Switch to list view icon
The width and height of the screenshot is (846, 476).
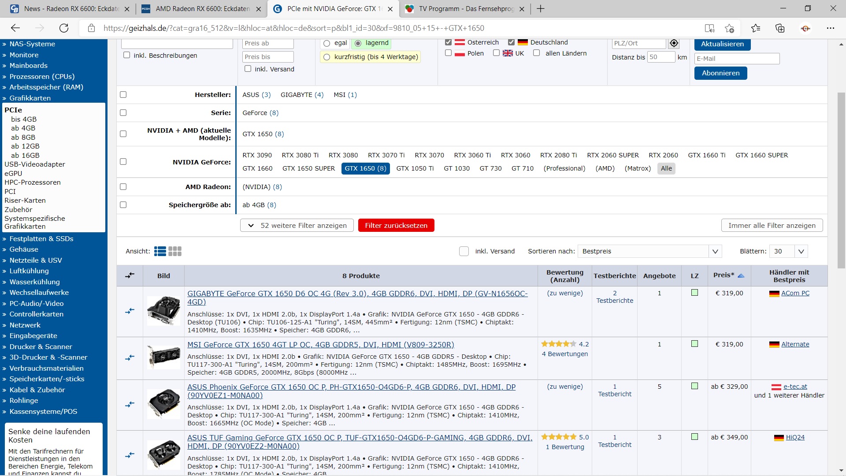pos(160,251)
